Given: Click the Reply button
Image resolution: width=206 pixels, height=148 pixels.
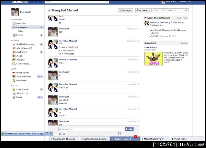Looking at the screenshot, I should [x=129, y=129].
